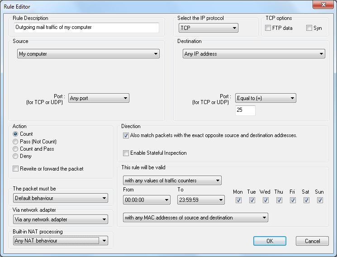Toggle the Syn TCP option
337x257 pixels.
tap(309, 28)
